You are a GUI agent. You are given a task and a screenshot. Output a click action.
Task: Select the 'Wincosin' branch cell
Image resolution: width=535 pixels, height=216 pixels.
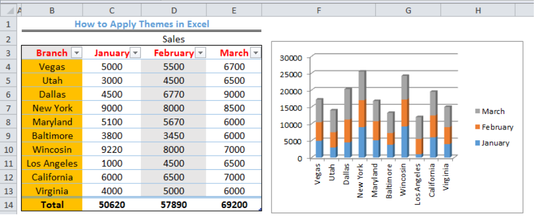coord(52,149)
